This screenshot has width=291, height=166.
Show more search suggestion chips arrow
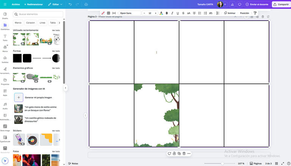pyautogui.click(x=59, y=23)
